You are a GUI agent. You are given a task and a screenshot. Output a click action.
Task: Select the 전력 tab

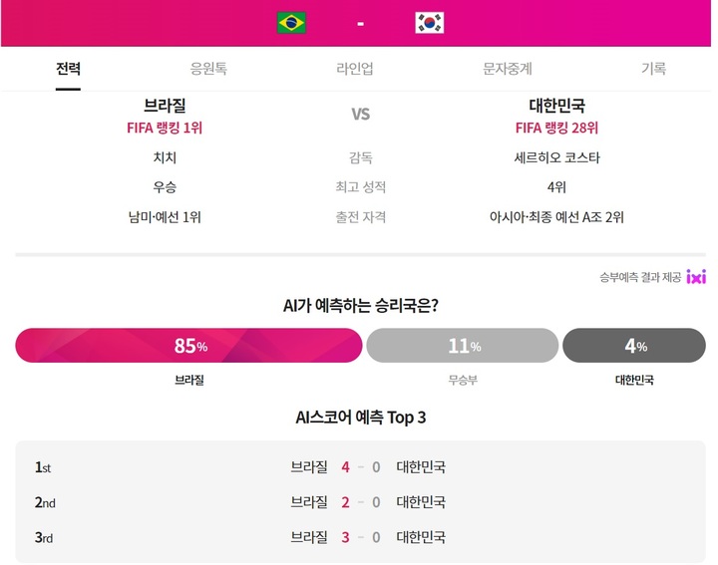point(68,69)
